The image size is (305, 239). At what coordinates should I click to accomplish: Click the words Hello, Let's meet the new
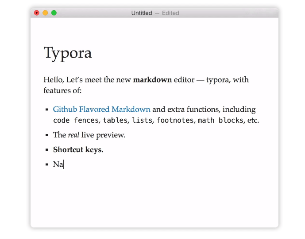pyautogui.click(x=87, y=80)
